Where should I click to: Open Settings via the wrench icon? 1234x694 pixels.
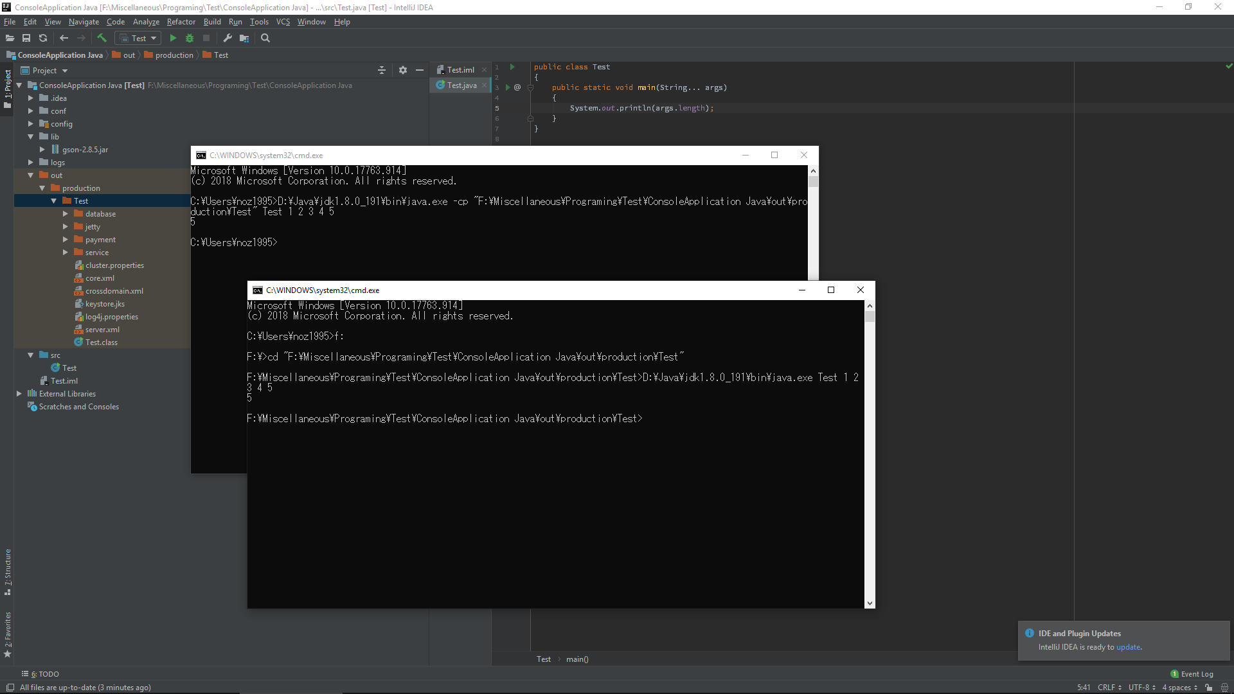[228, 38]
